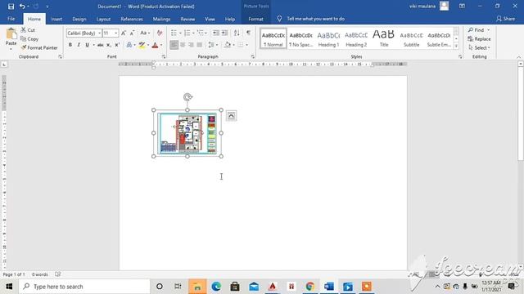Apply the Subtitle style
Image resolution: width=524 pixels, height=294 pixels.
pos(411,38)
